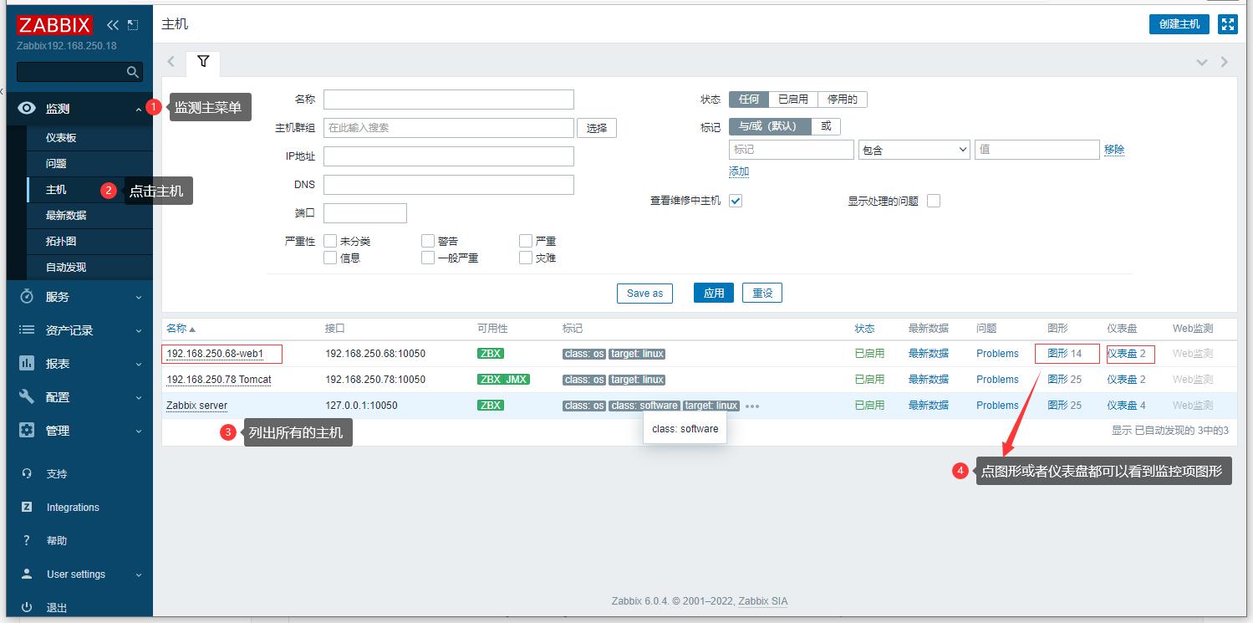Viewport: 1253px width, 623px height.
Task: Click the Save as button
Action: coord(644,294)
